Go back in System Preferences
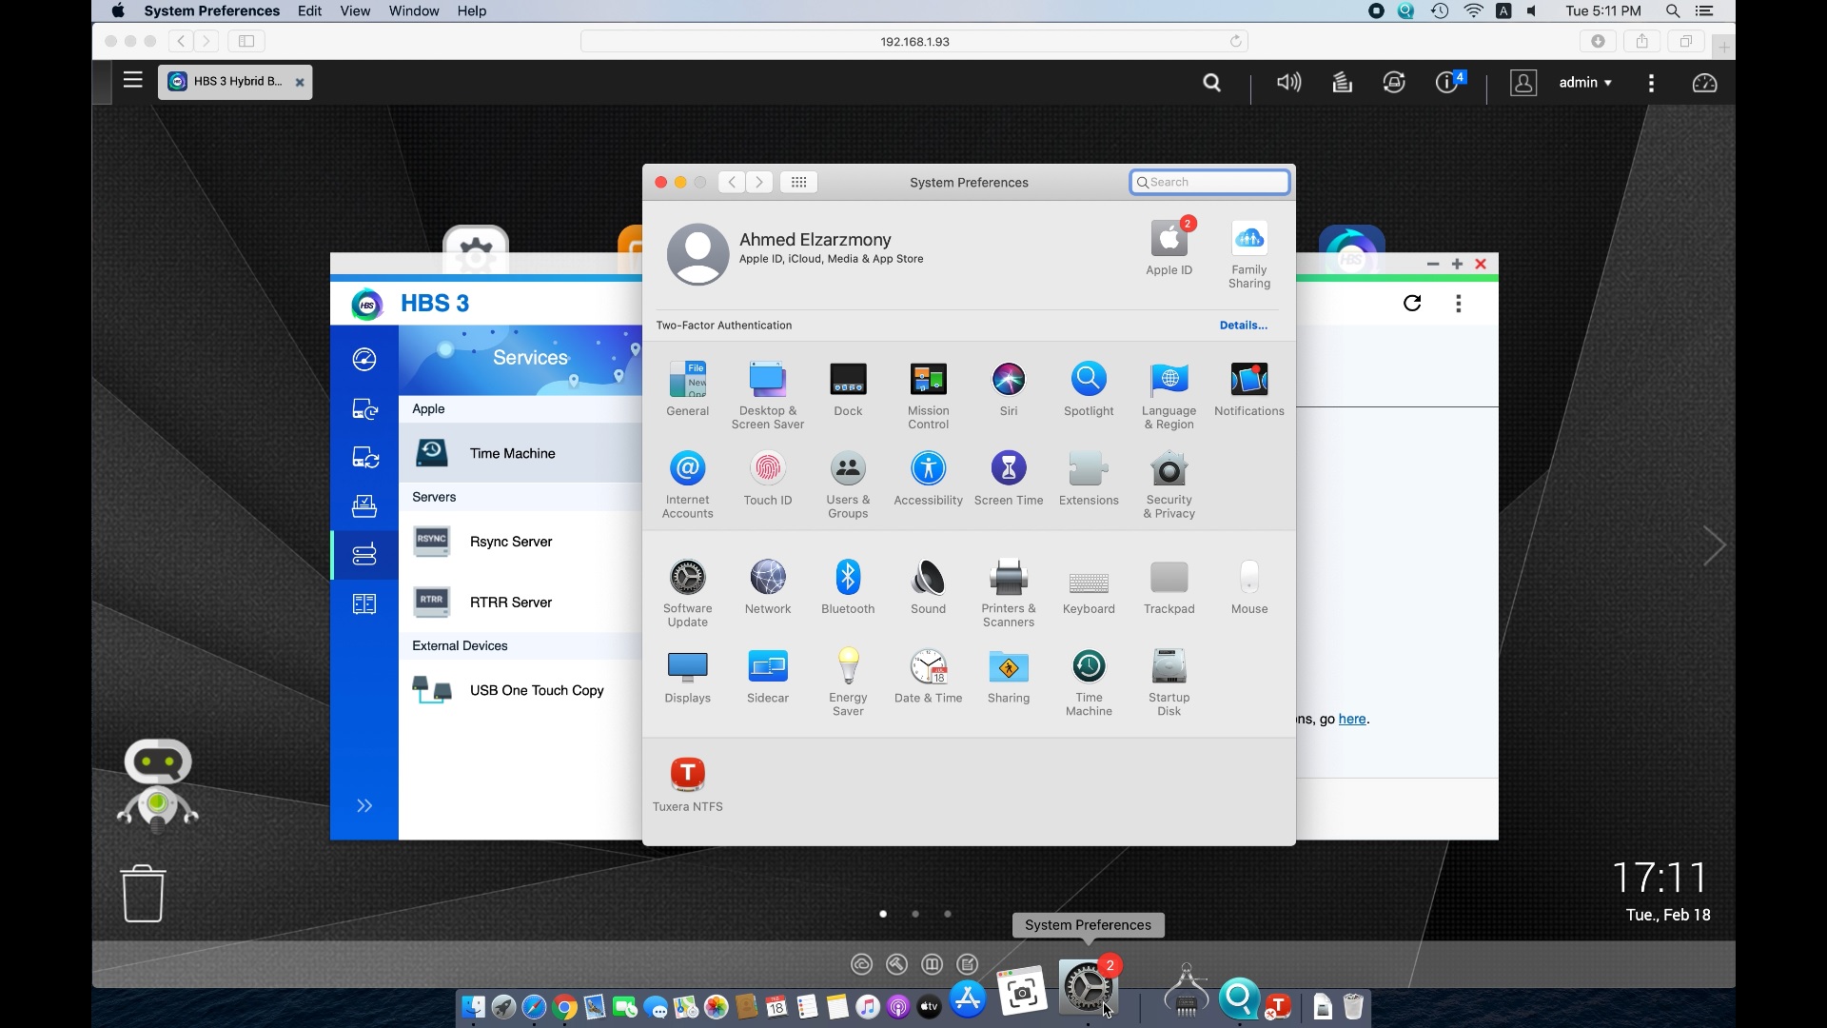1827x1028 pixels. 731,182
